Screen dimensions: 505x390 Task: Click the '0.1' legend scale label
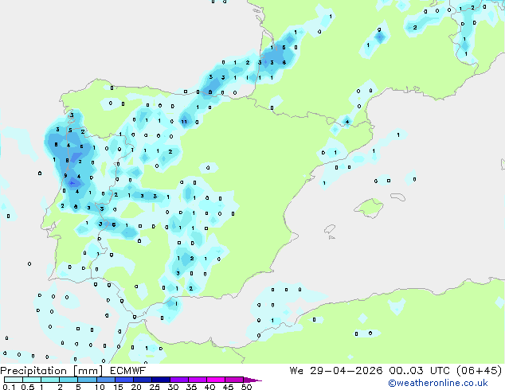(9, 387)
